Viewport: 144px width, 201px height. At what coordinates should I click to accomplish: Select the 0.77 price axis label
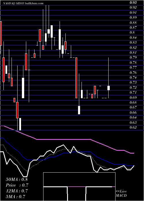[133, 67]
